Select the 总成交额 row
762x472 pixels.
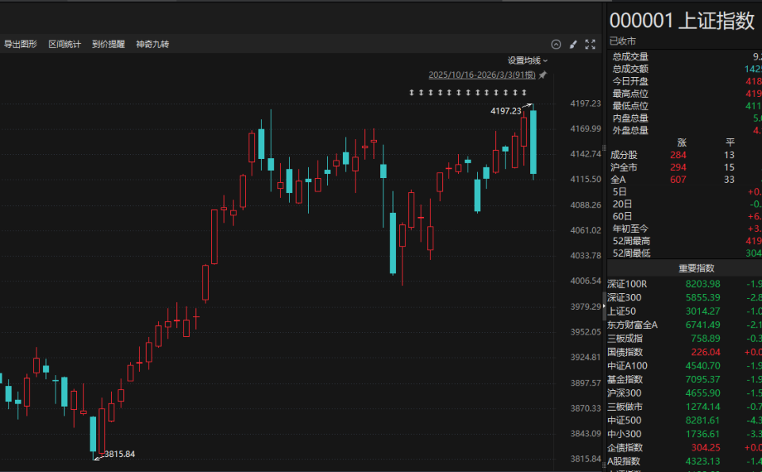[x=685, y=69]
